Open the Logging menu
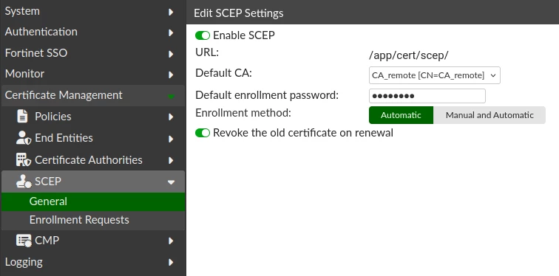The height and width of the screenshot is (276, 559). coord(93,262)
